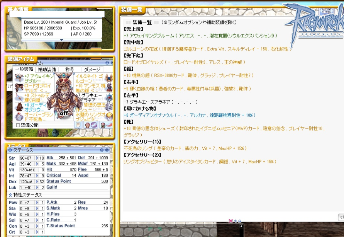Click the equipment list note icon
The image size is (344, 237).
click(78, 125)
